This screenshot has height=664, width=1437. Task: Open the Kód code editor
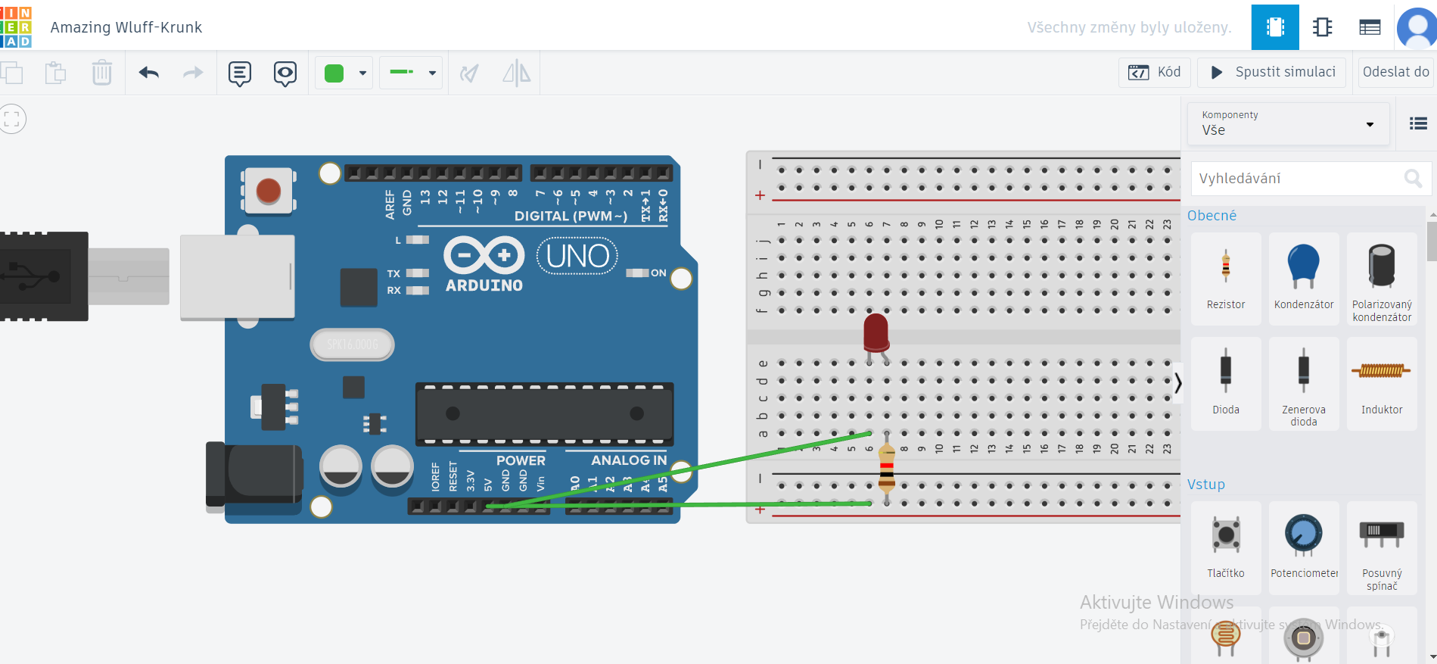(x=1155, y=72)
